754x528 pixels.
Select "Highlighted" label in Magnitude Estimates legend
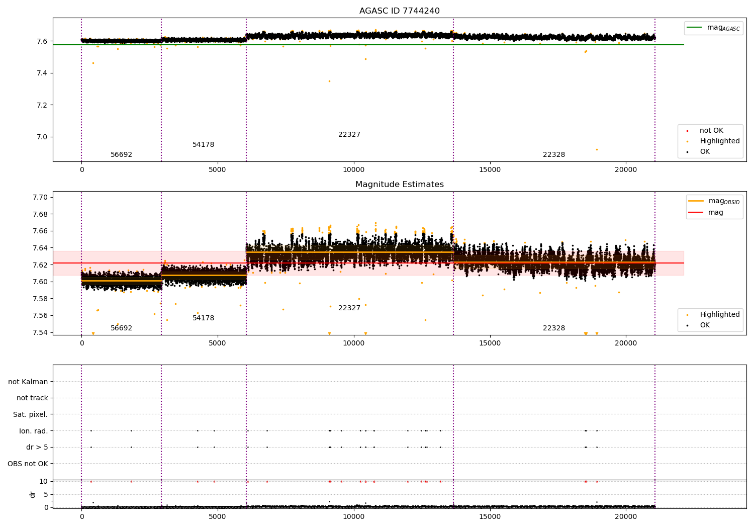720,315
